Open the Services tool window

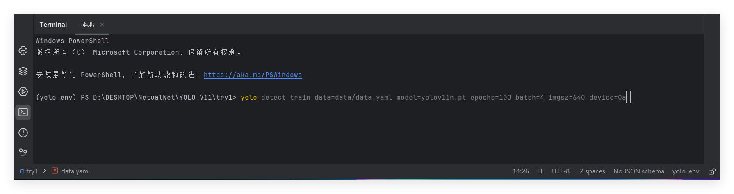point(23,91)
